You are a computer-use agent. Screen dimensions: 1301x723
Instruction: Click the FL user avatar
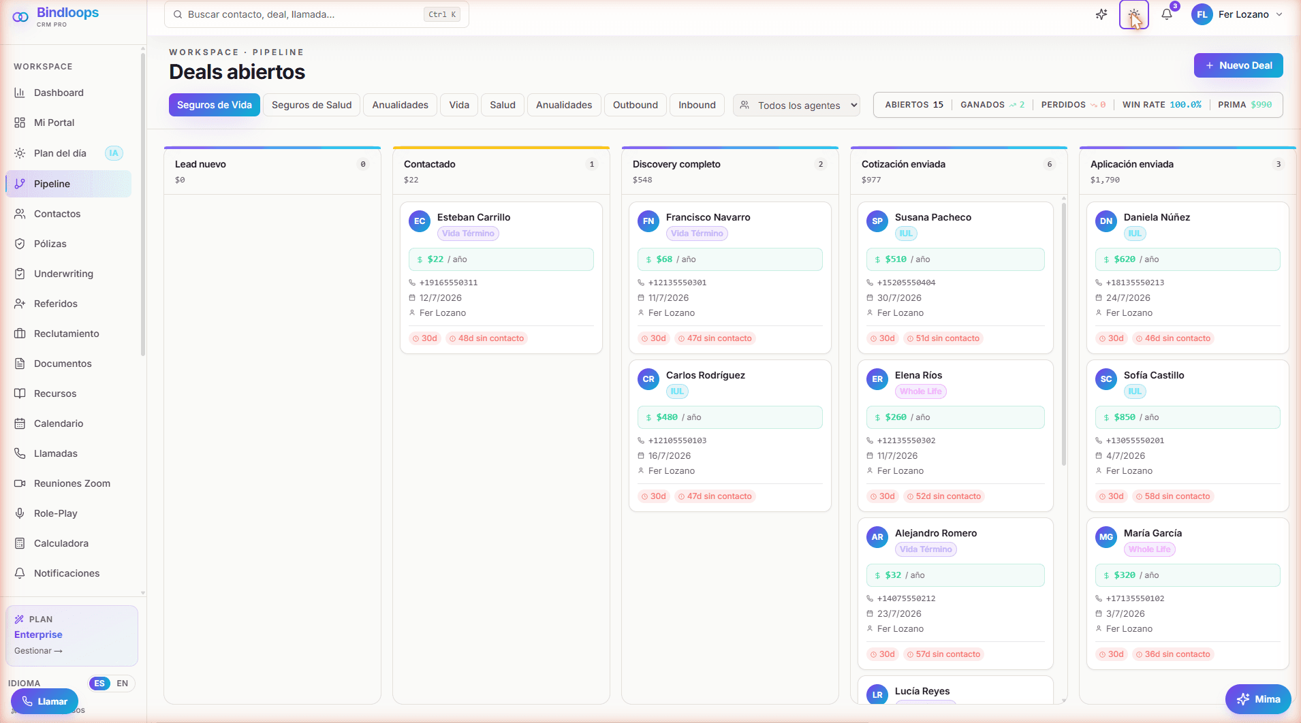tap(1202, 14)
